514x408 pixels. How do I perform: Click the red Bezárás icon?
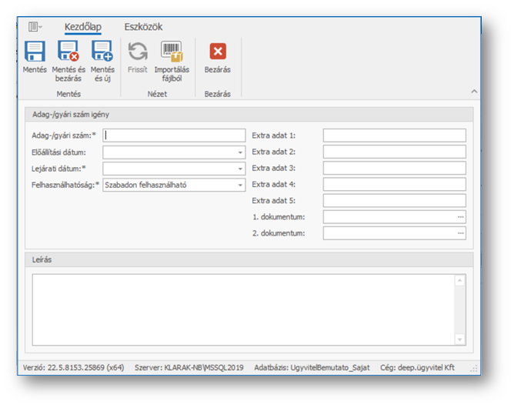tap(218, 52)
